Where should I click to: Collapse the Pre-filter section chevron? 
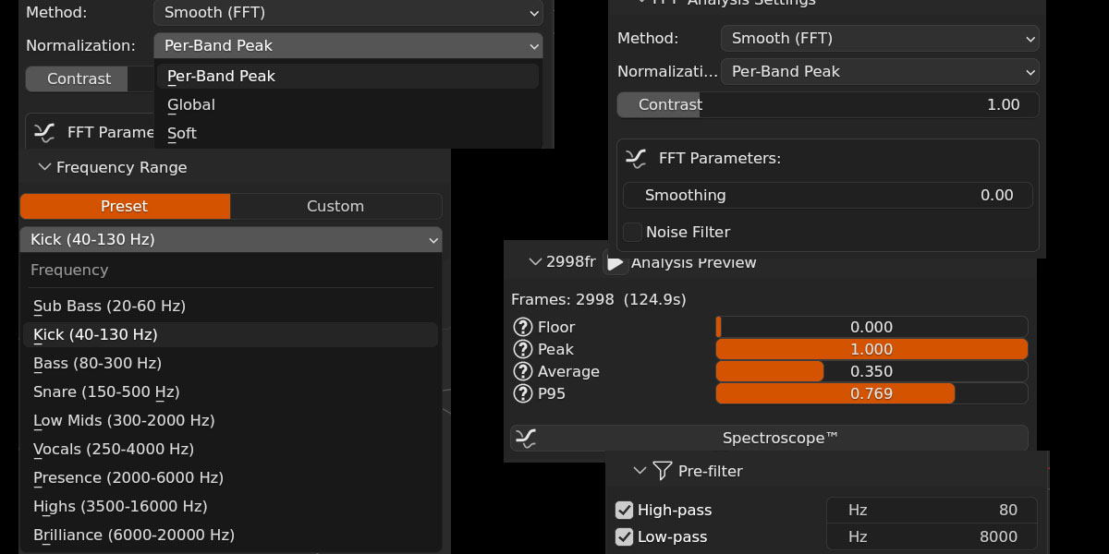click(x=640, y=471)
